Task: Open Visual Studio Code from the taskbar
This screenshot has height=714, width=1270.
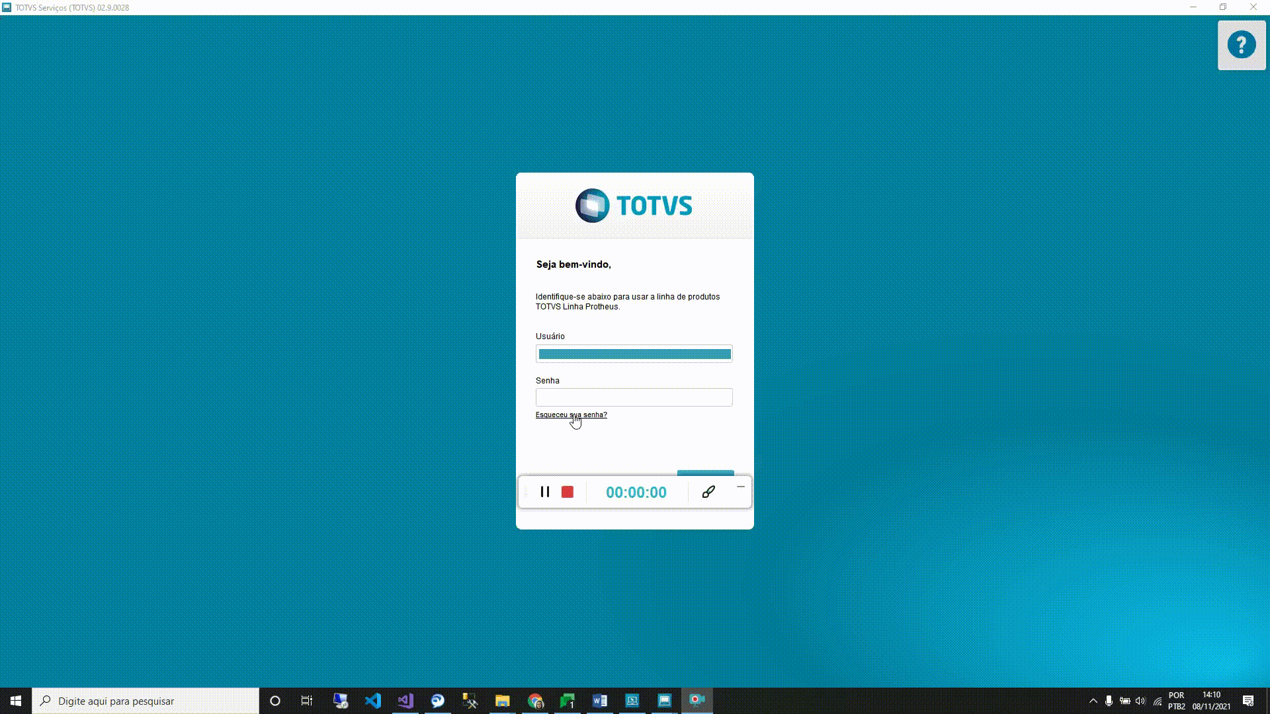Action: [373, 701]
